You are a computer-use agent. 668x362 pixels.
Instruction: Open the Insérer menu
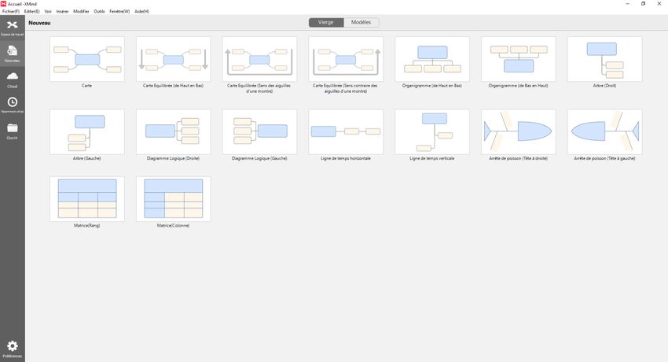pos(63,12)
